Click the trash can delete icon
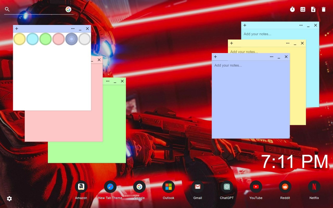Viewport: 333px width, 208px height. click(324, 9)
